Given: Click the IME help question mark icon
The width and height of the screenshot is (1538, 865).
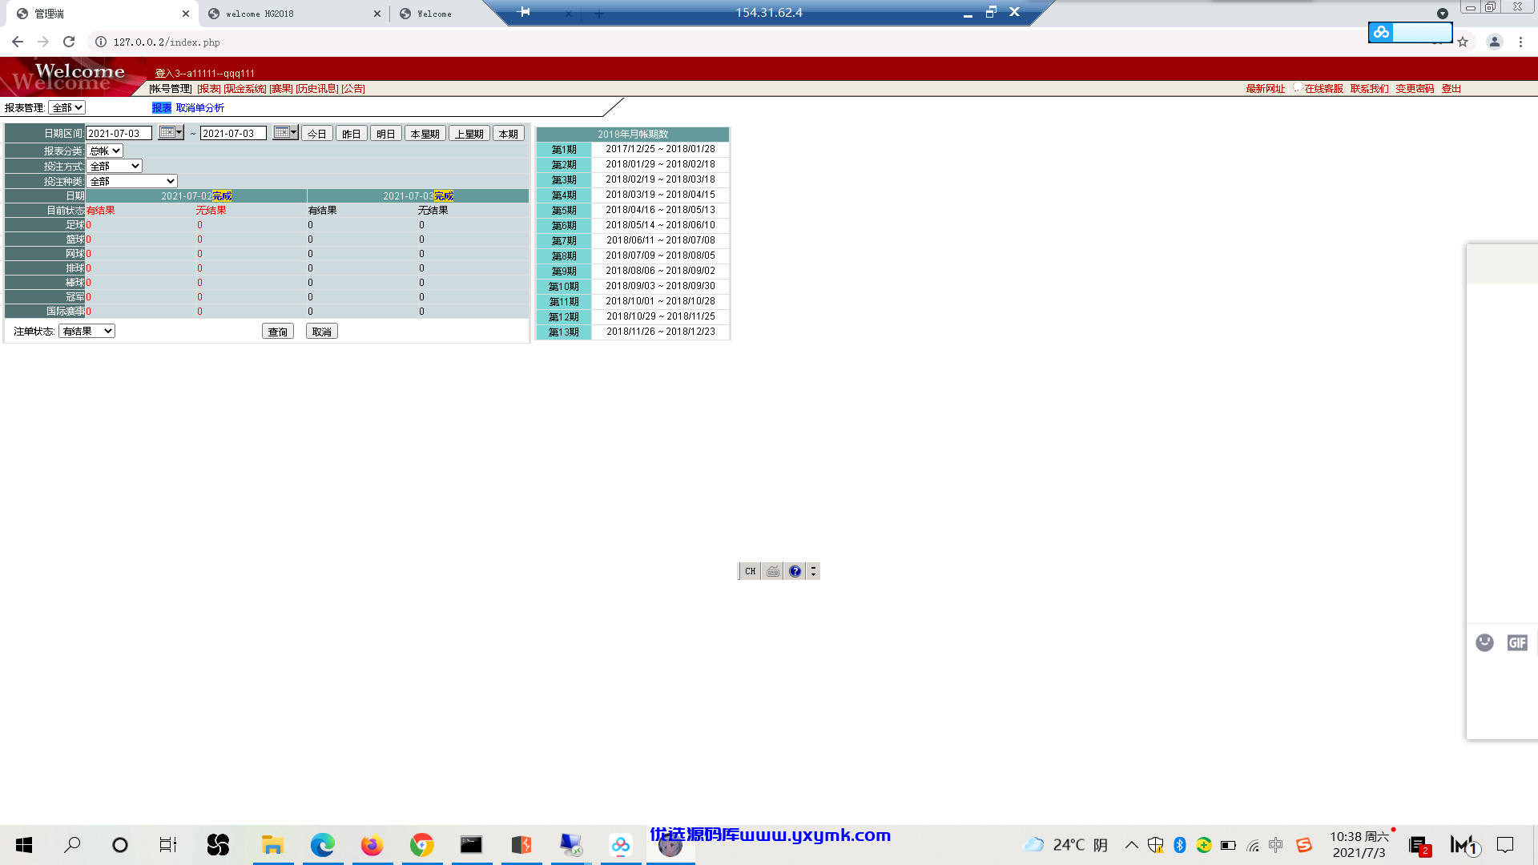Looking at the screenshot, I should click(795, 571).
